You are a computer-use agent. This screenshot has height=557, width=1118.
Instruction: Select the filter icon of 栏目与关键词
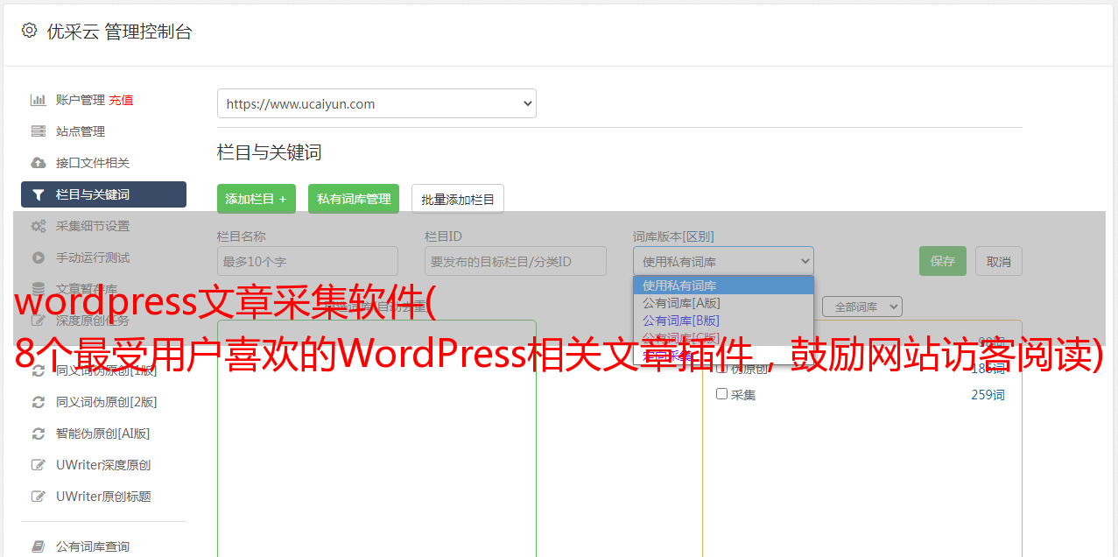tap(39, 194)
